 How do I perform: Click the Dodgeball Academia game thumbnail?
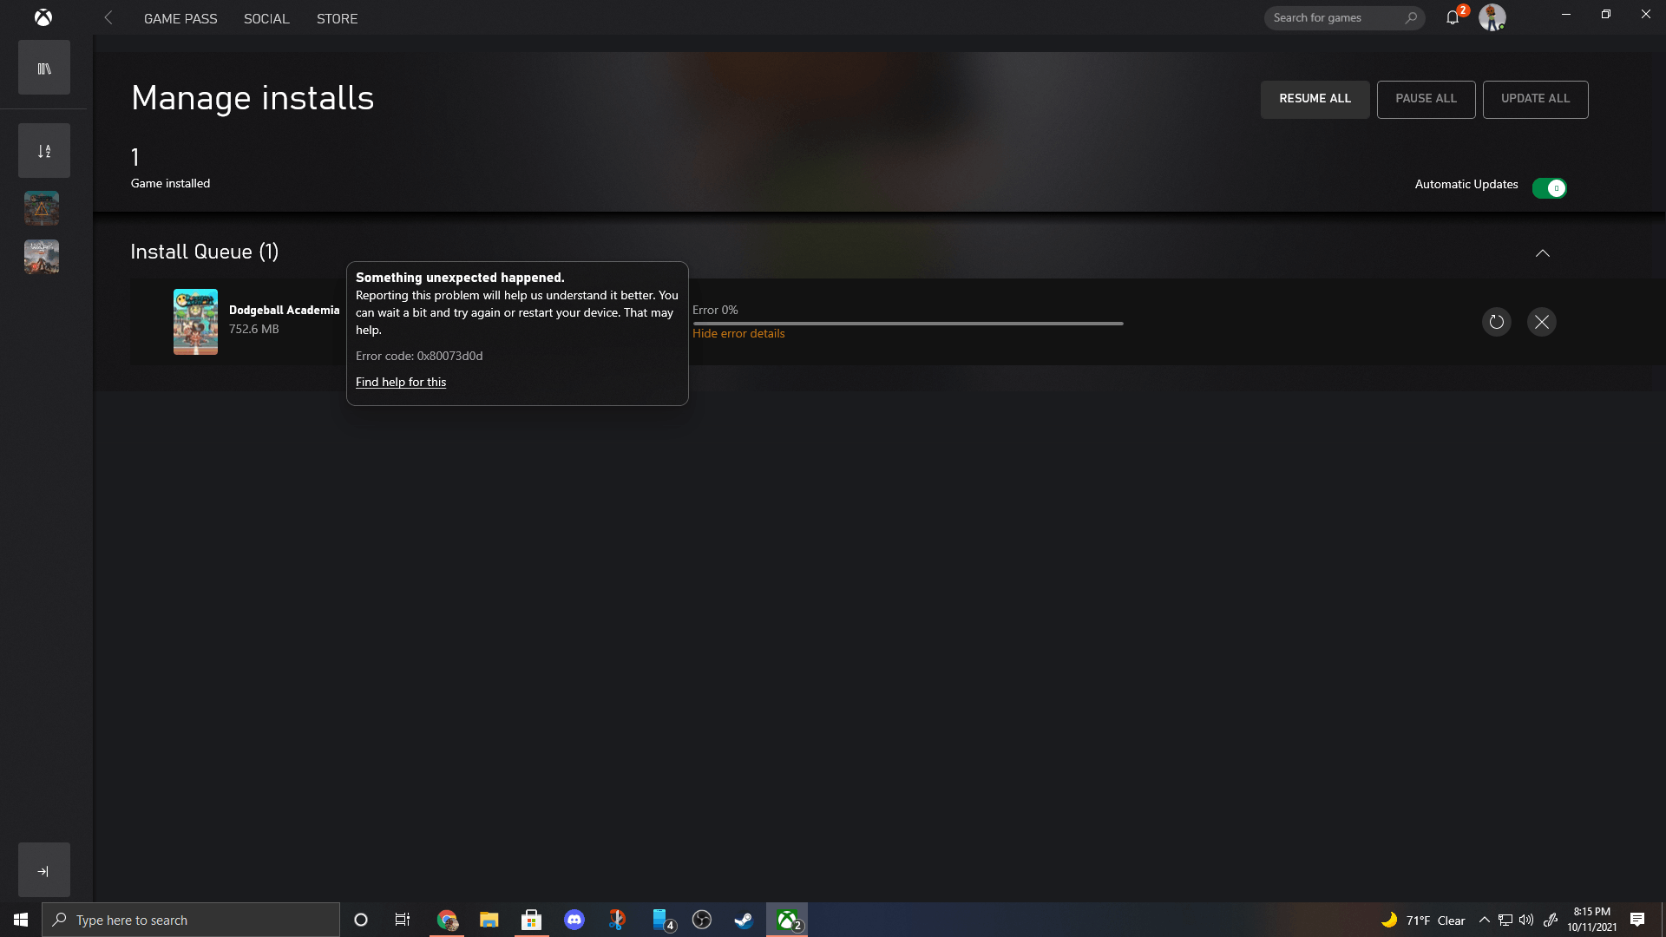point(194,320)
